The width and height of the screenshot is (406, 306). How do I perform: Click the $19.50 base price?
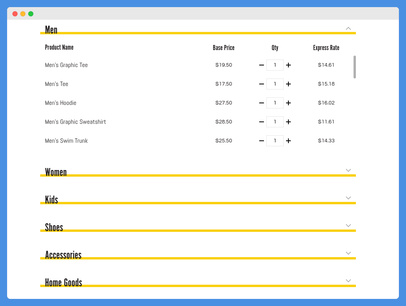coord(224,65)
